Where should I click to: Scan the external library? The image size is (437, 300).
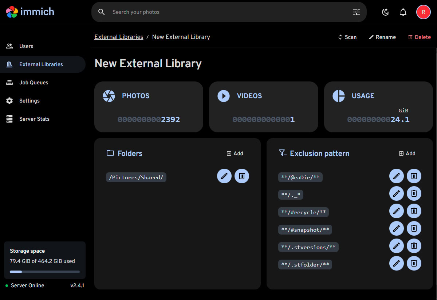(x=347, y=37)
